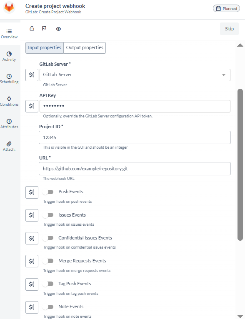245x319 pixels.
Task: Enable the Push Events toggle
Action: point(48,192)
